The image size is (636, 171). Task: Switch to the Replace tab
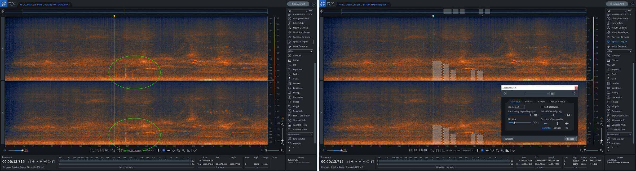pos(529,102)
